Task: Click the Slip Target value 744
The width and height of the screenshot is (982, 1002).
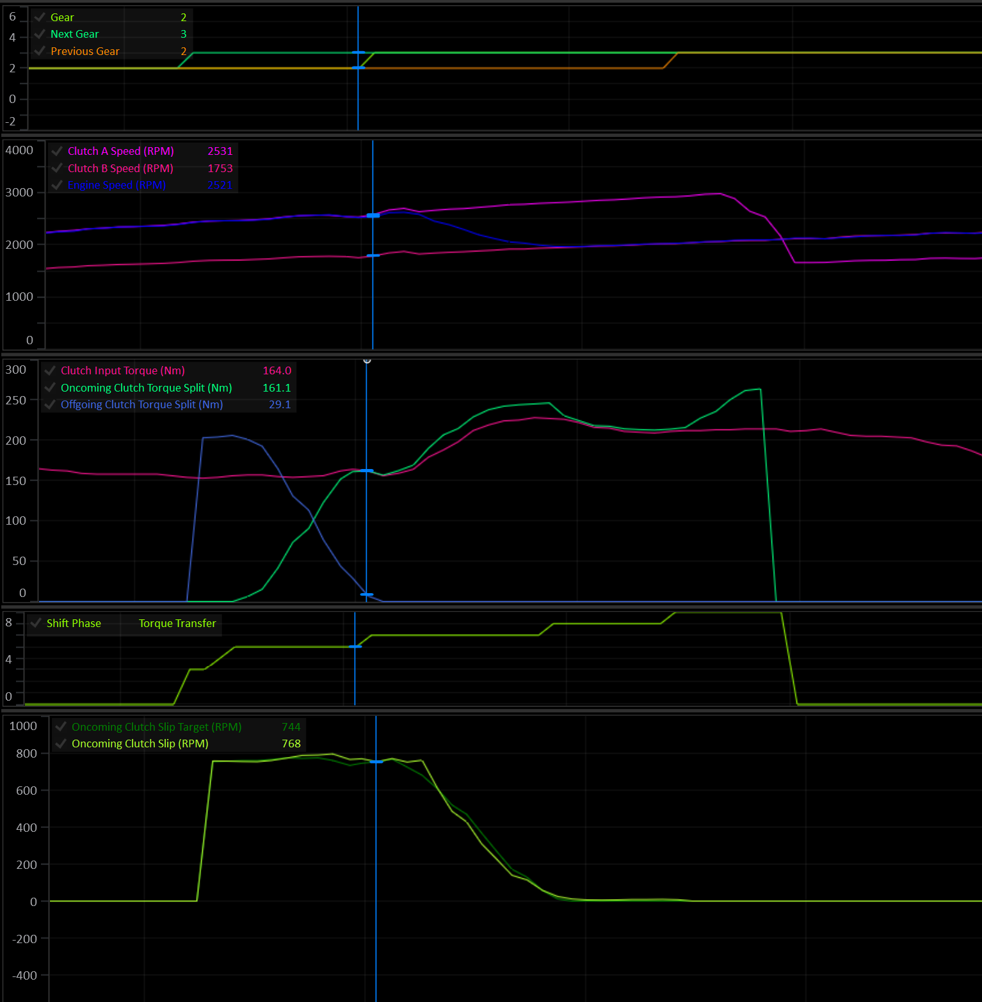Action: click(x=291, y=727)
